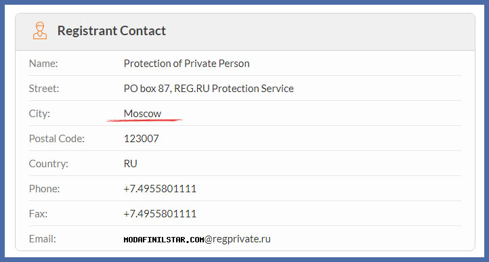Click the Fax label

click(x=39, y=214)
